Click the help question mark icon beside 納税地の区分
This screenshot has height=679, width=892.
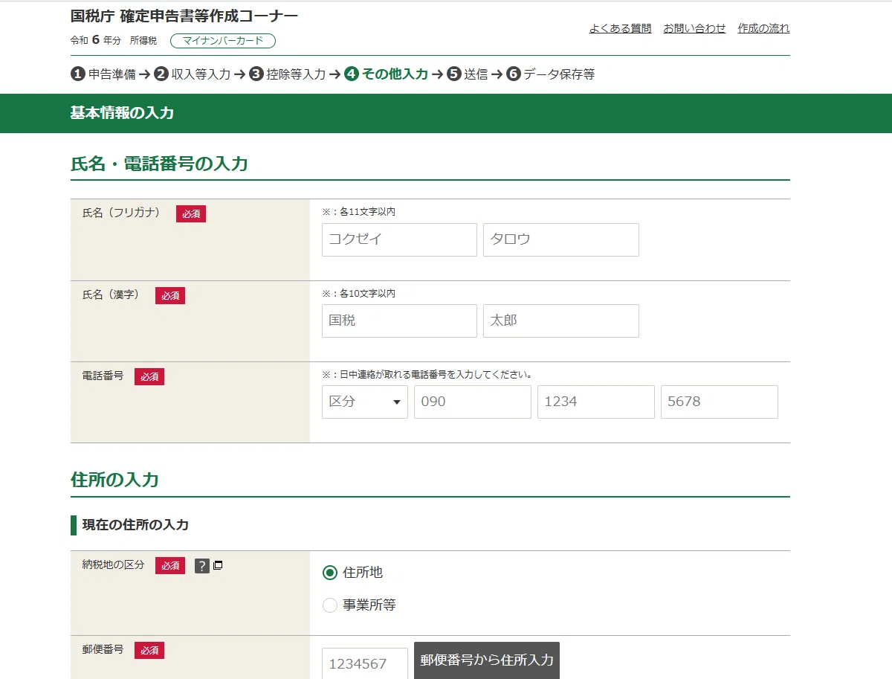pos(202,566)
